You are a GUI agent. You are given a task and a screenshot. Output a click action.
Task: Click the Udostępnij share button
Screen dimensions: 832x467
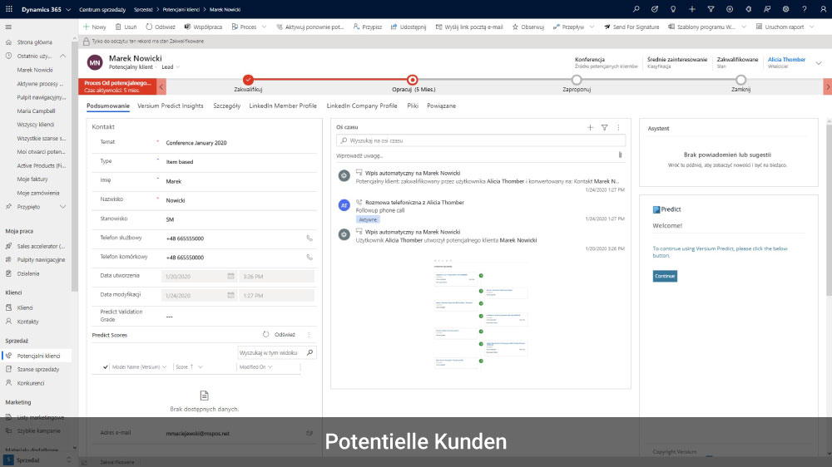pos(408,27)
